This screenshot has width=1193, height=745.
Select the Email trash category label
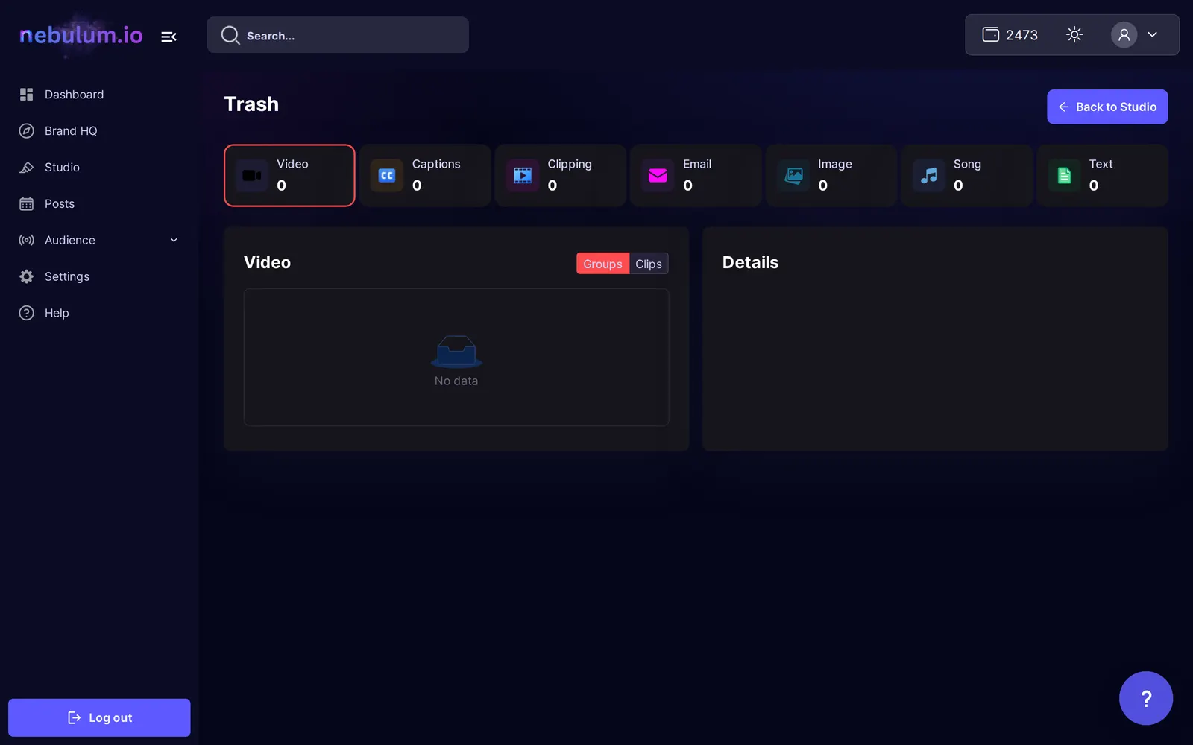[697, 164]
